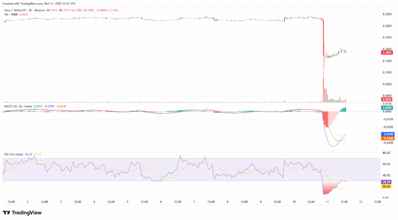Click date 6 on the time axis
Image resolution: width=398 pixels, height=220 pixels.
pos(161,202)
